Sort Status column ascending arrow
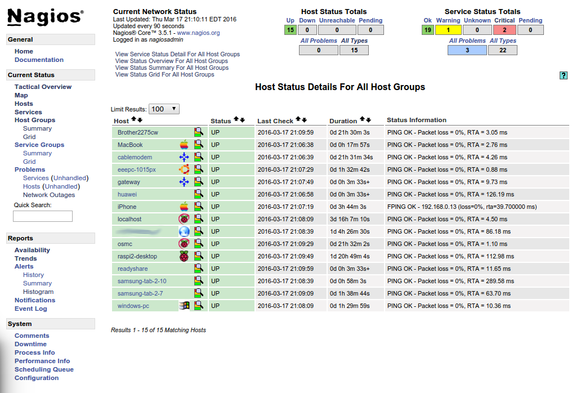Image resolution: width=576 pixels, height=393 pixels. pyautogui.click(x=236, y=119)
